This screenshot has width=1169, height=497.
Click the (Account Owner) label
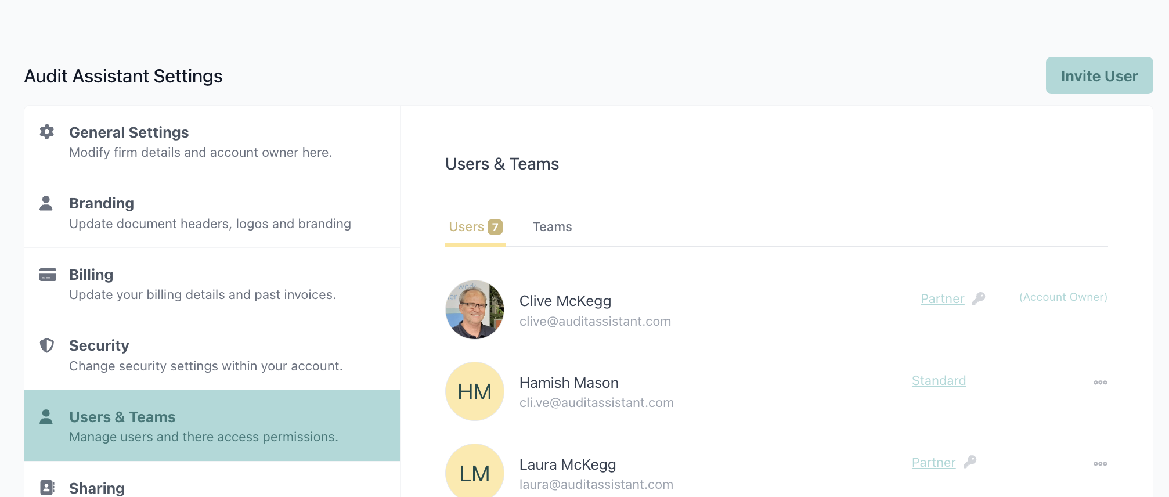1063,297
